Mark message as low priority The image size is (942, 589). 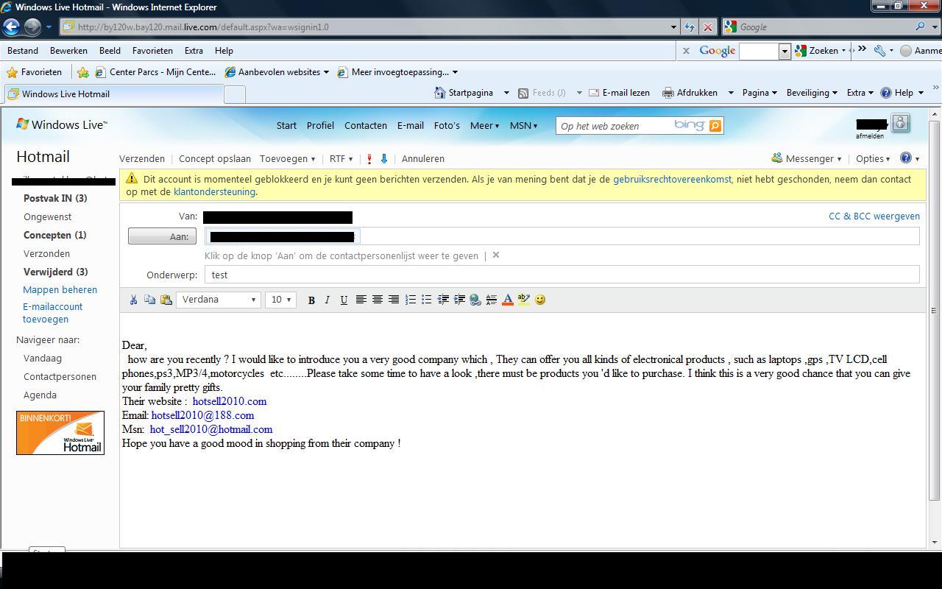point(383,159)
